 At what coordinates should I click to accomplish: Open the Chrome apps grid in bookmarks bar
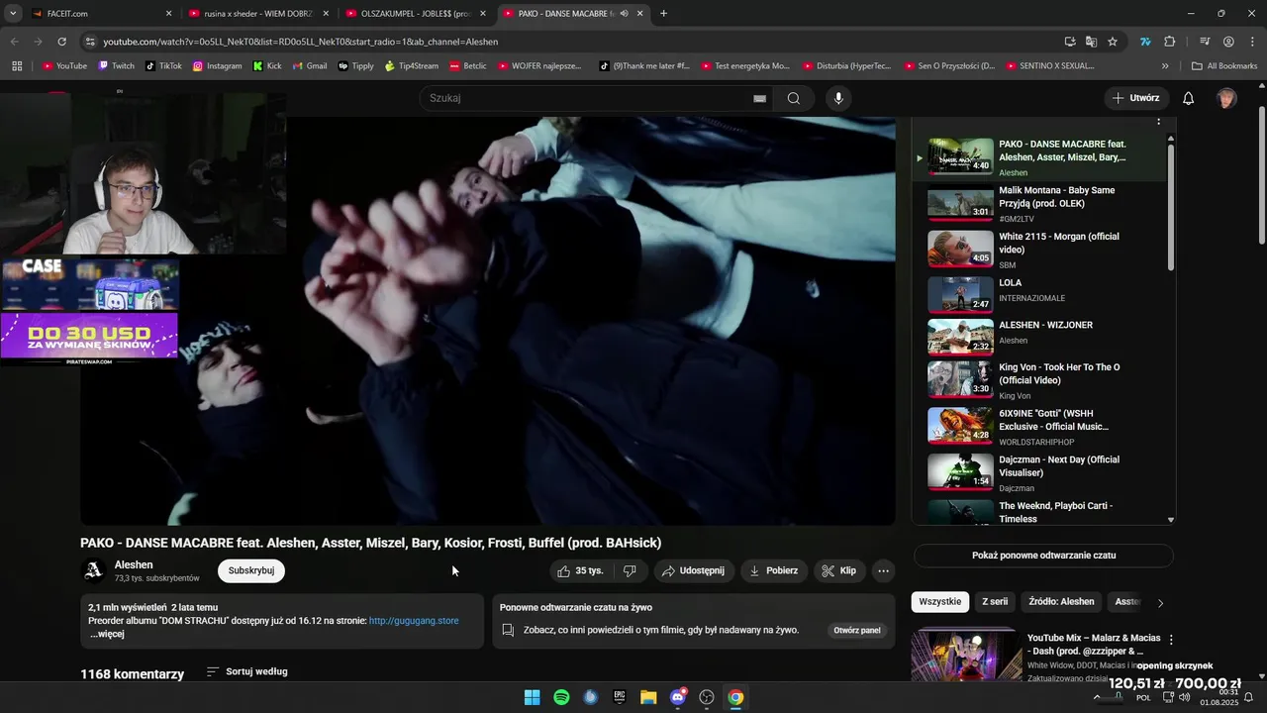click(x=17, y=66)
